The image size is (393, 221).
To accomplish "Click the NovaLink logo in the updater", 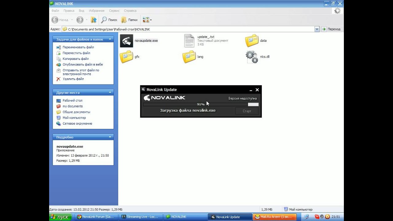I will click(x=164, y=98).
